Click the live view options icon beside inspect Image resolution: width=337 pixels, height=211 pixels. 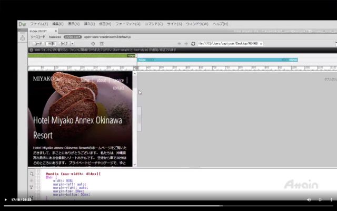(x=102, y=44)
